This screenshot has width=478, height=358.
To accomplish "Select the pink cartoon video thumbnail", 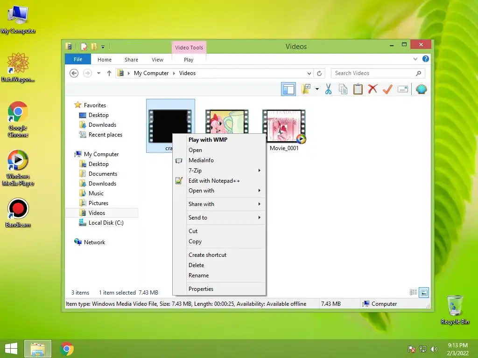I will [227, 122].
